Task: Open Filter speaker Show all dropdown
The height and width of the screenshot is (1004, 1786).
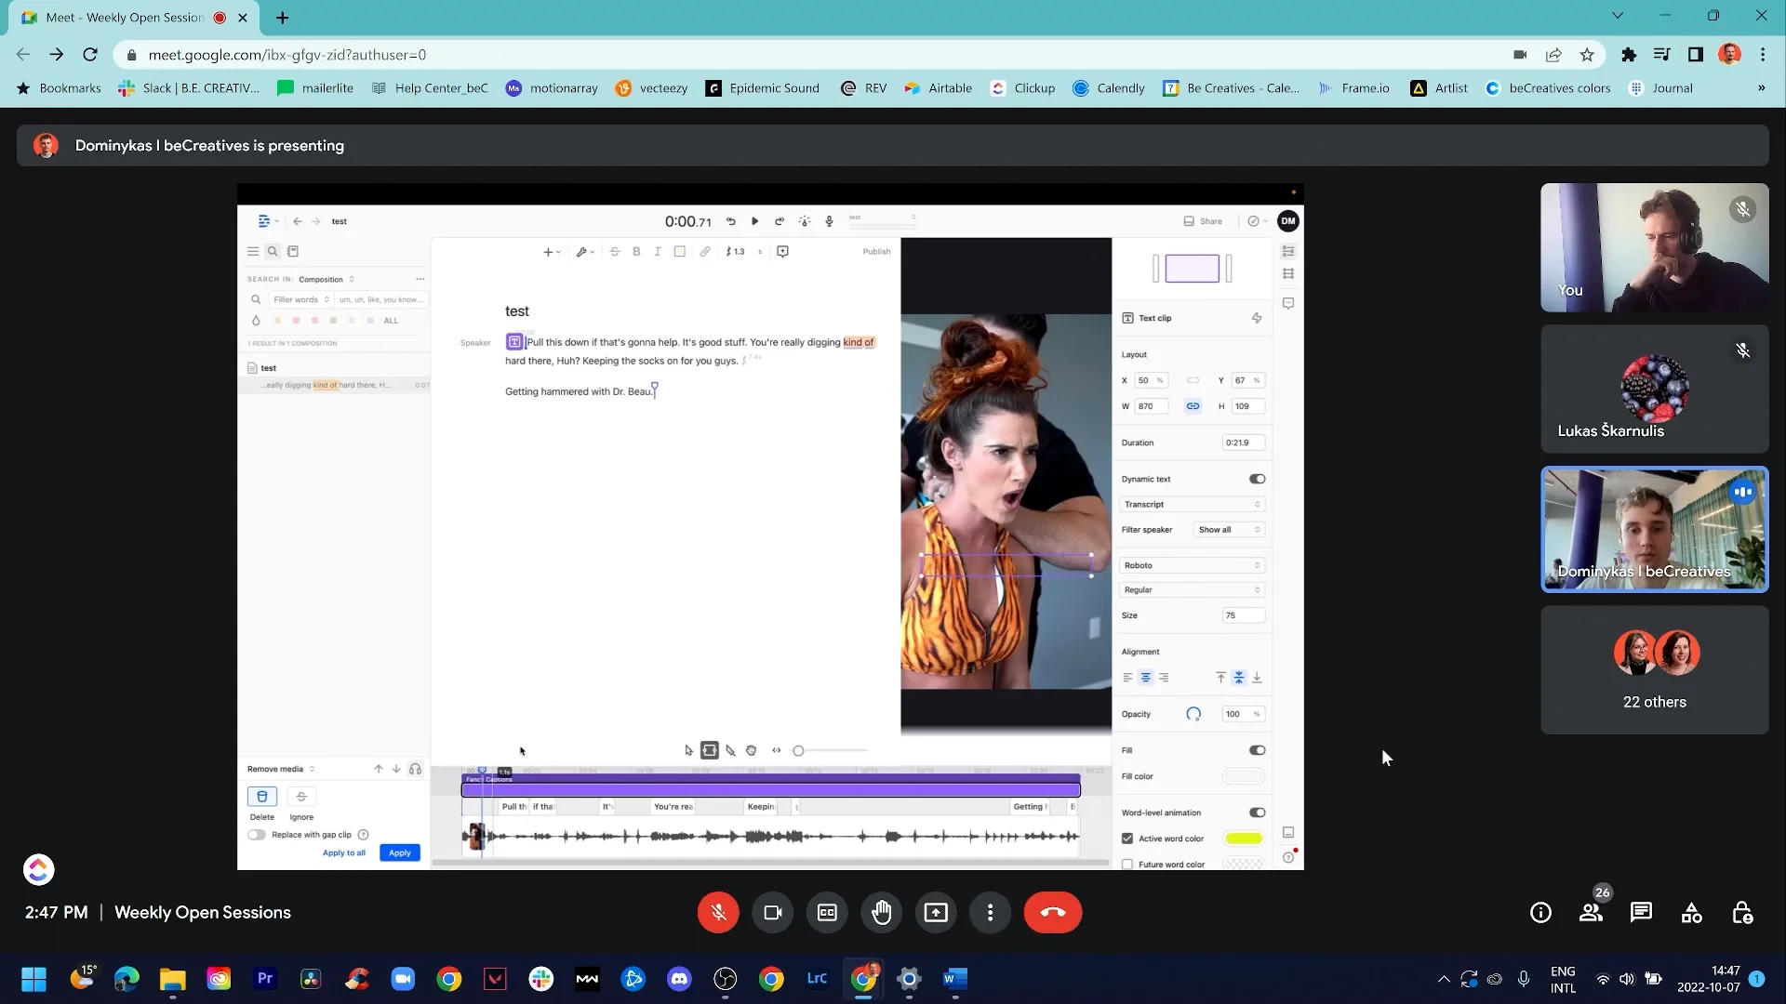Action: coord(1229,530)
